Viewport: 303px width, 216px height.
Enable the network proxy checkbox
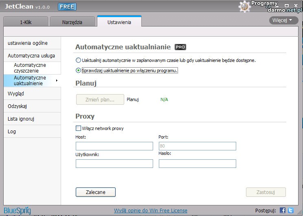(79, 128)
